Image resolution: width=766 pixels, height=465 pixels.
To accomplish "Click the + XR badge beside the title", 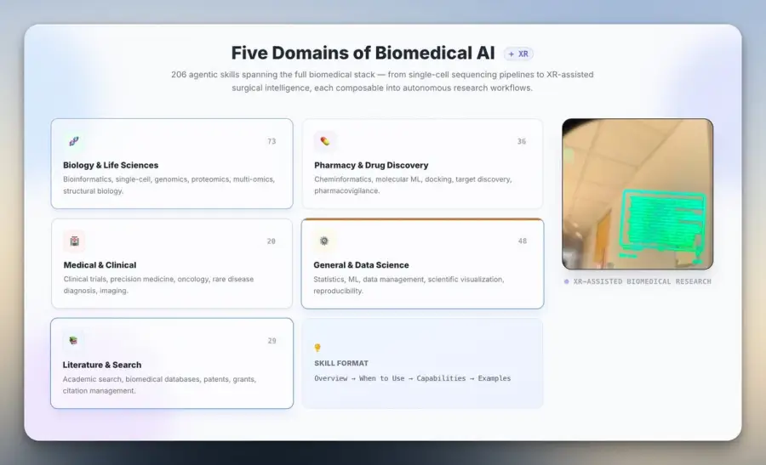I will (x=518, y=54).
